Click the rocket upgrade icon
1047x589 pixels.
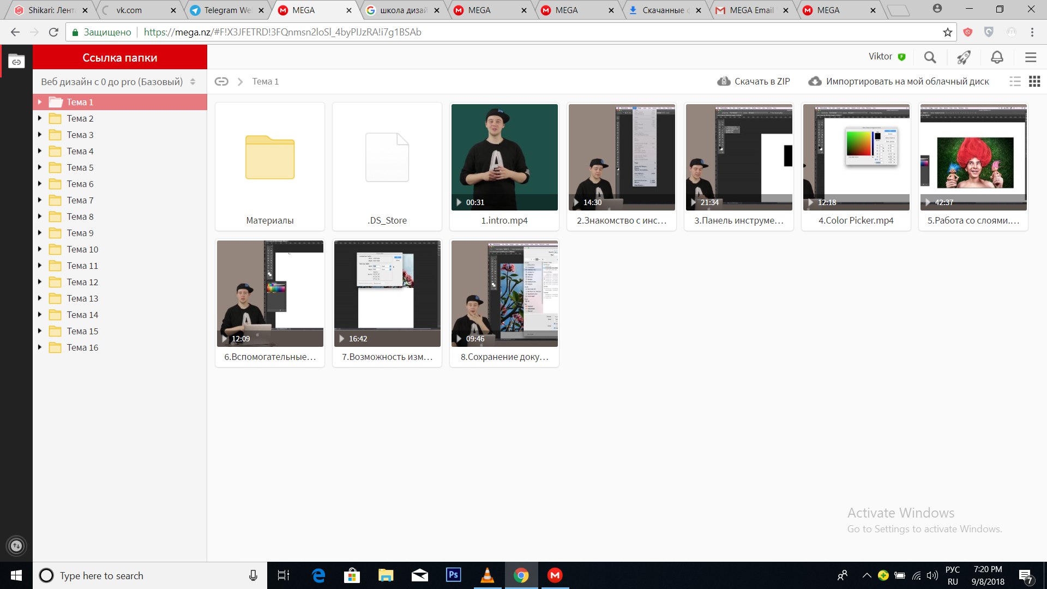[x=964, y=57]
